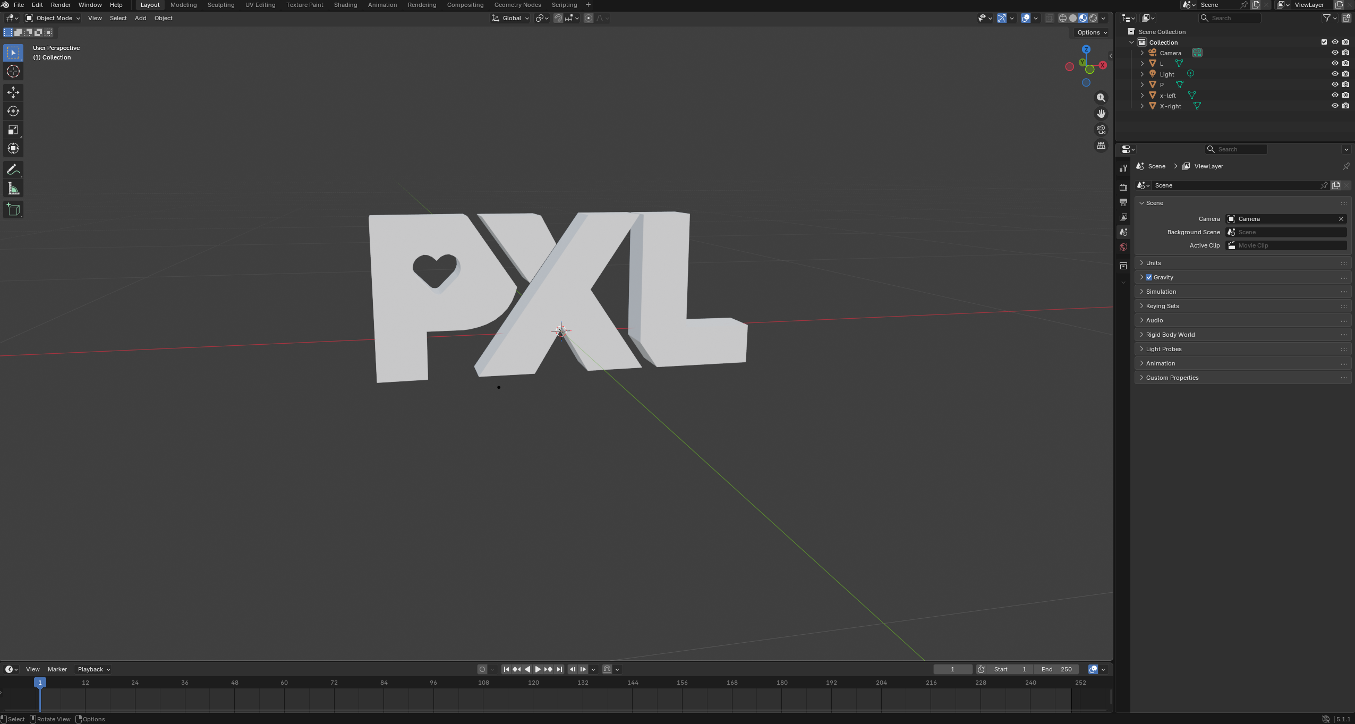
Task: Disable X-right object in renders
Action: click(x=1345, y=106)
